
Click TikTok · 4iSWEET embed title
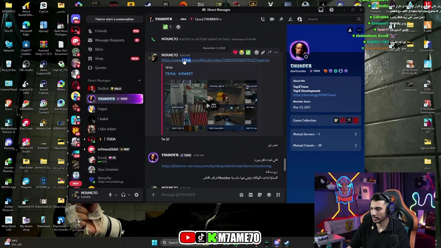coord(179,74)
